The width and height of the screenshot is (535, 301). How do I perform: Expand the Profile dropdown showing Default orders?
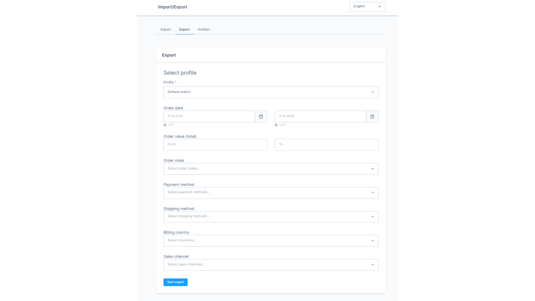[271, 92]
